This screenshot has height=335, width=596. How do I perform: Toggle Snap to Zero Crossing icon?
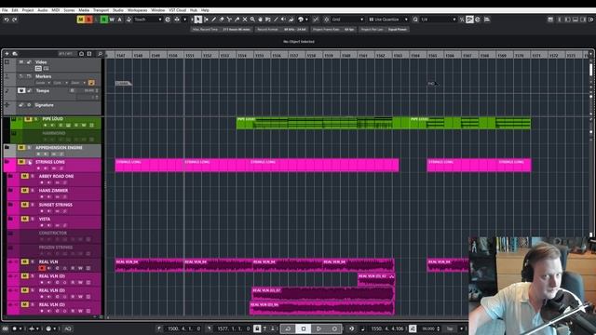[x=316, y=20]
